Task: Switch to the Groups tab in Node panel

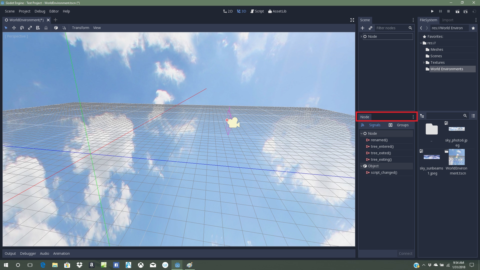Action: (399, 125)
